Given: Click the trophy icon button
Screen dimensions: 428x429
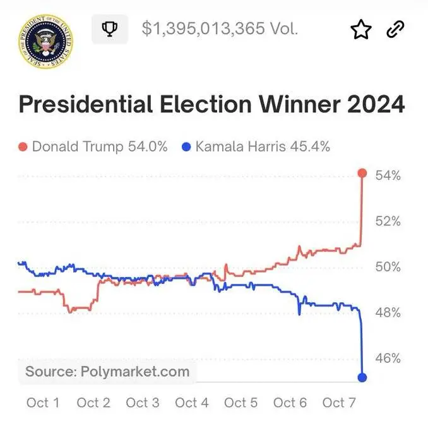Looking at the screenshot, I should tap(110, 29).
